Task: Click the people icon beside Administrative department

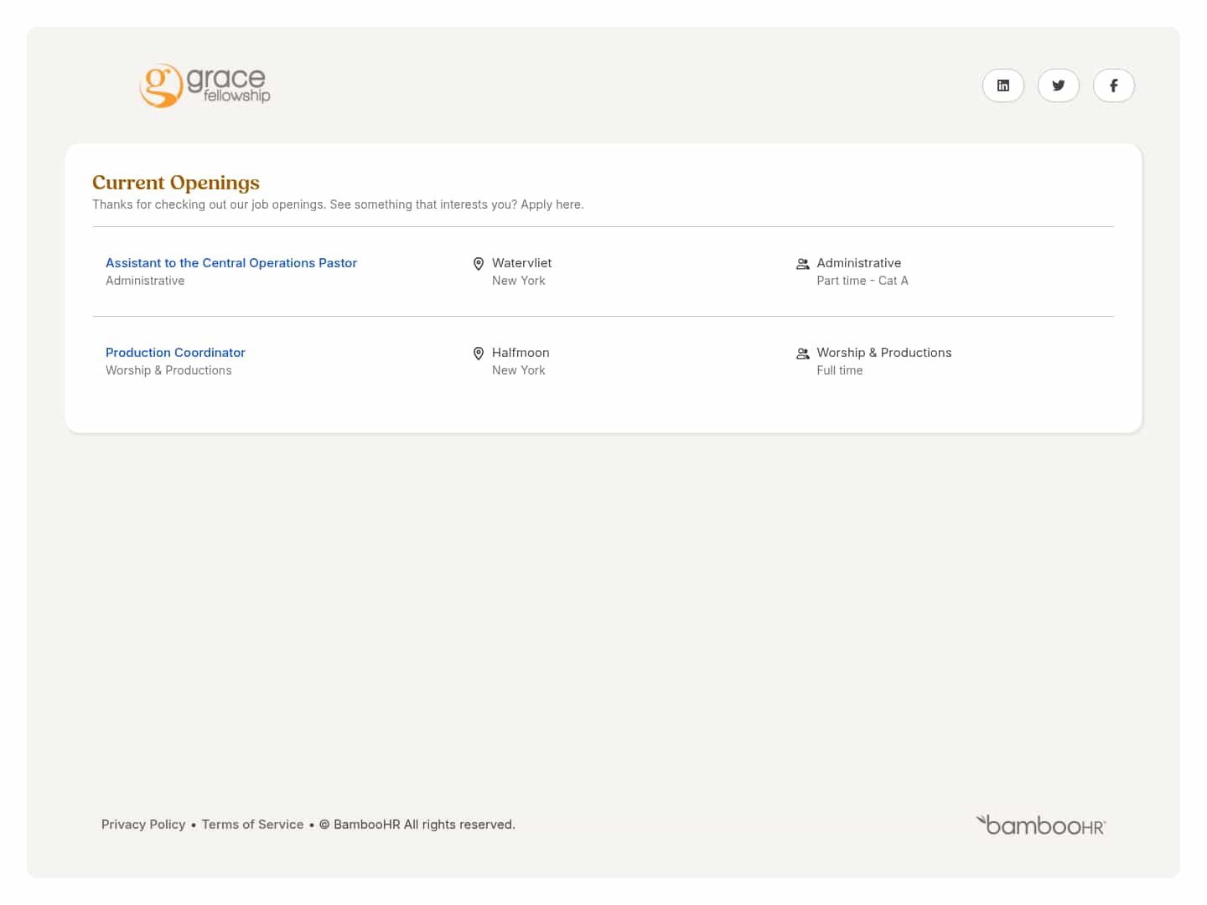Action: click(802, 264)
